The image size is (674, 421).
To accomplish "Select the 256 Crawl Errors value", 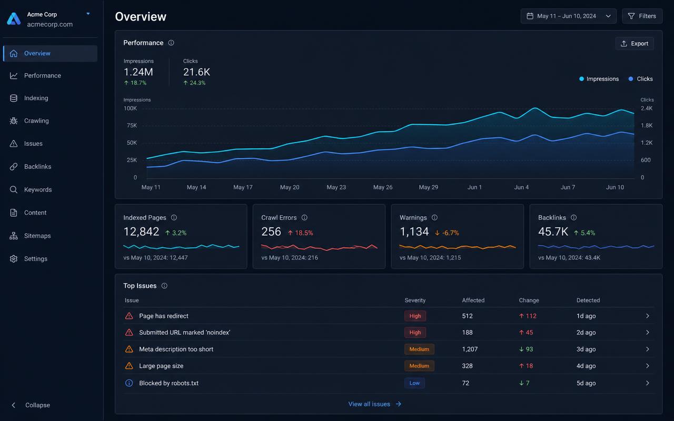I will pos(271,232).
